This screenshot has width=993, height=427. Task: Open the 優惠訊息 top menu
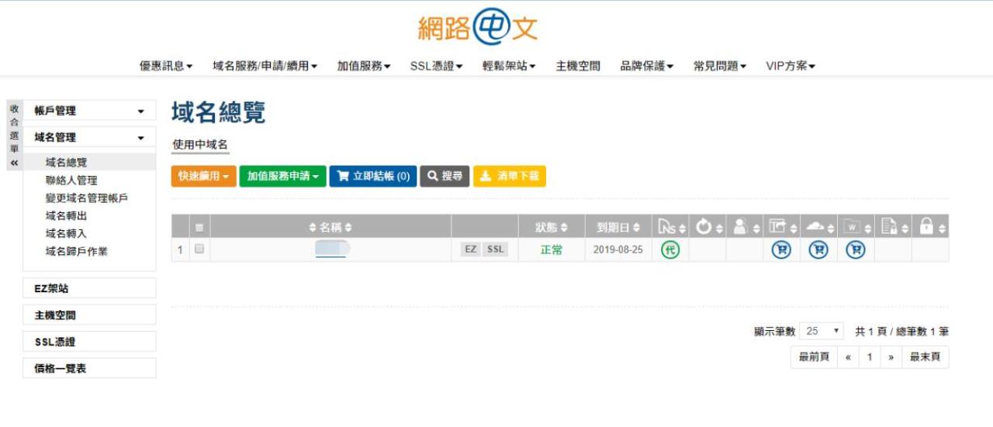(166, 67)
